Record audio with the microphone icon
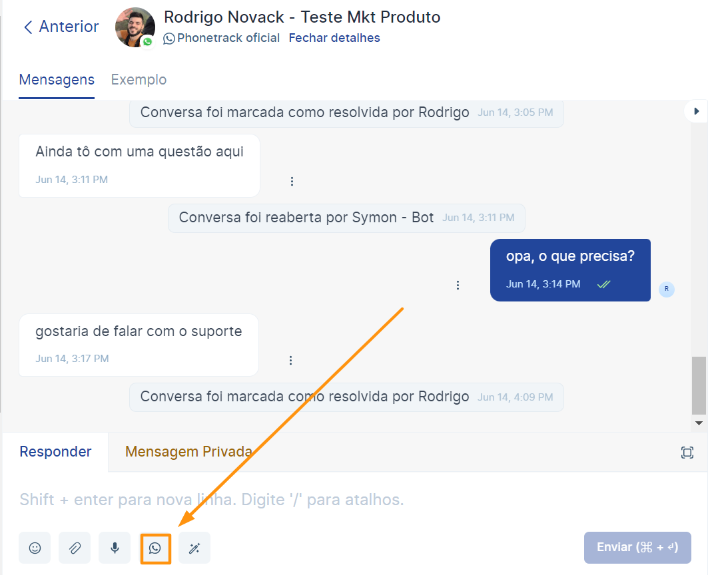This screenshot has height=575, width=708. tap(115, 548)
